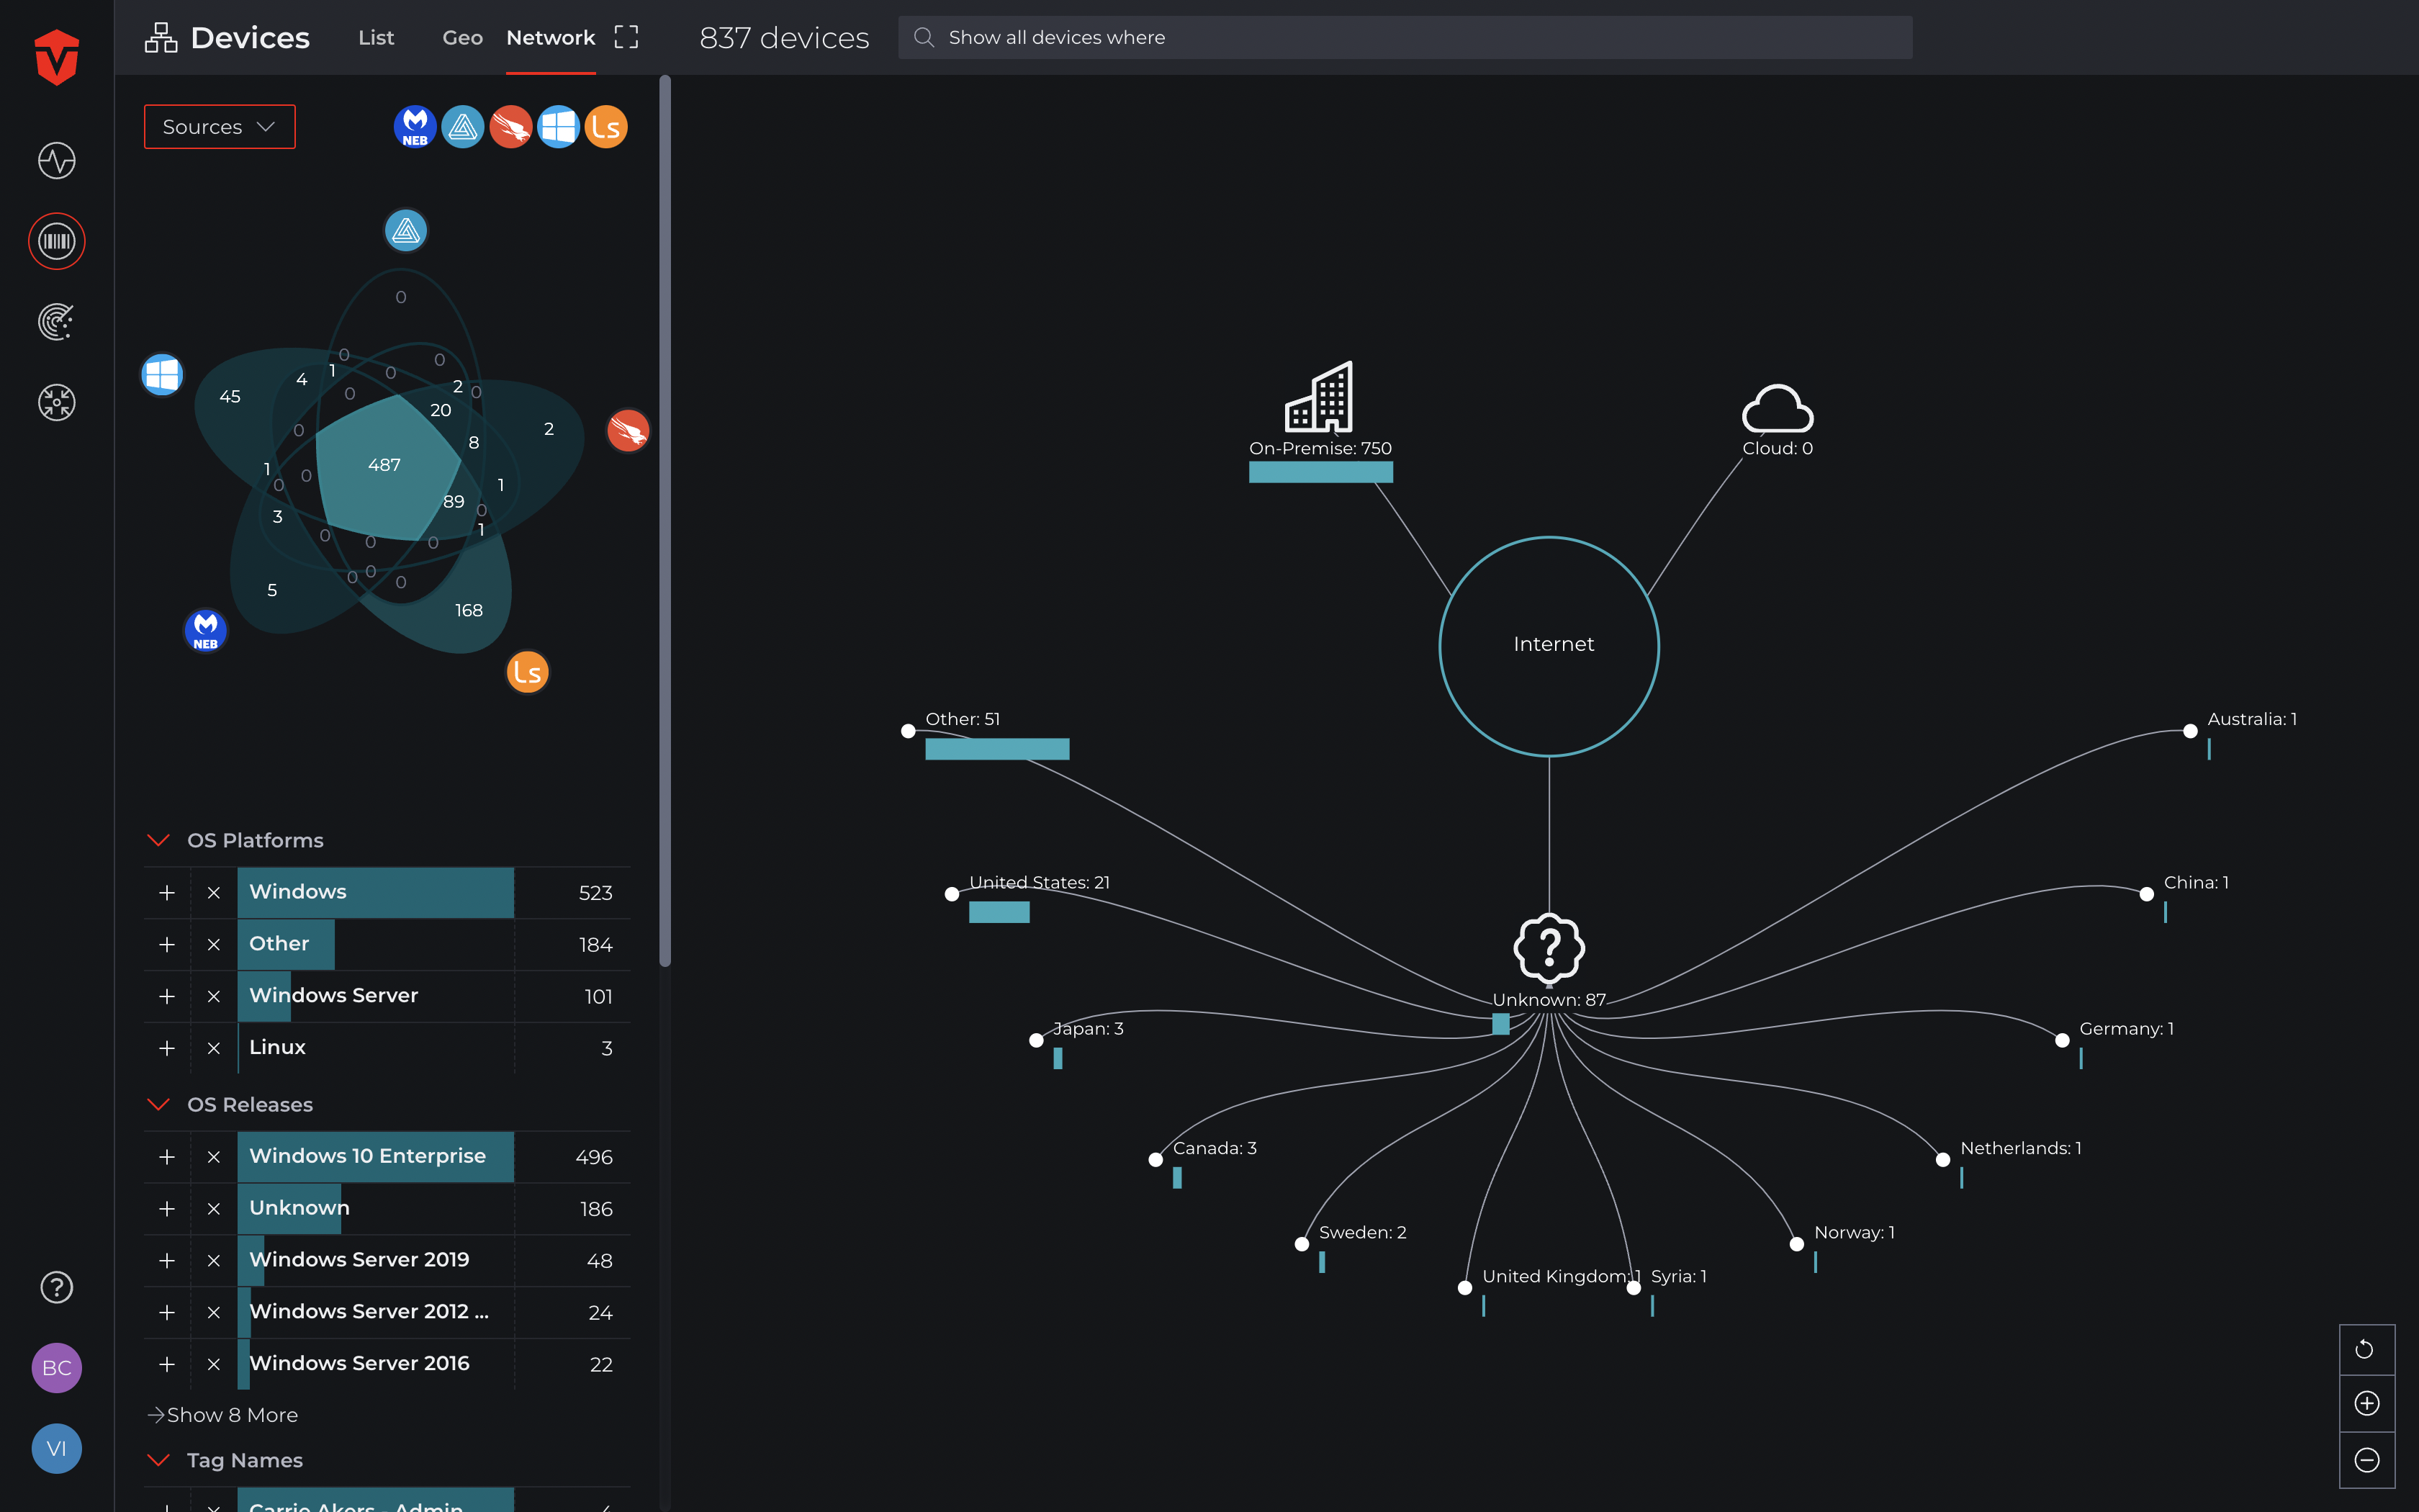Click the radar scan sidebar icon
Viewport: 2419px width, 1512px height.
(x=56, y=322)
